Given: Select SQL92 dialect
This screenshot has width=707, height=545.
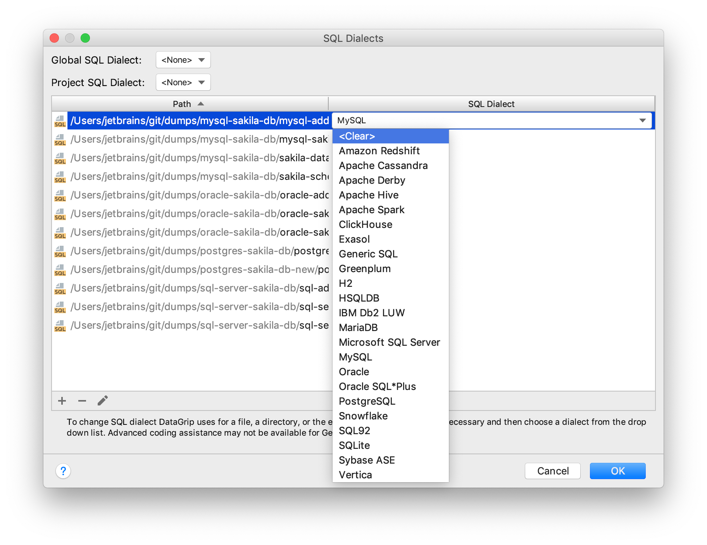Looking at the screenshot, I should (391, 431).
